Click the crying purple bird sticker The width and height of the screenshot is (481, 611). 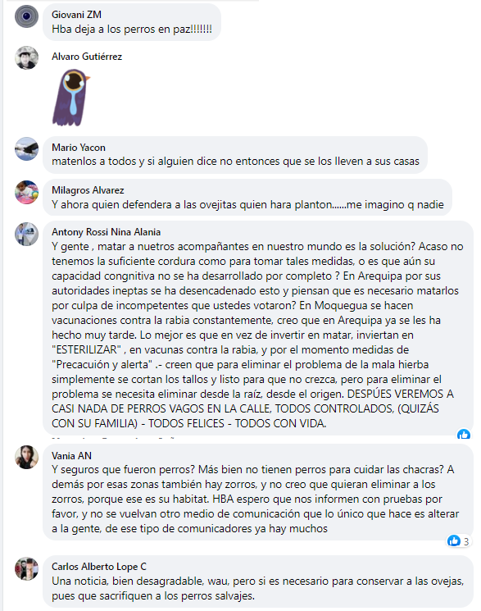71,98
